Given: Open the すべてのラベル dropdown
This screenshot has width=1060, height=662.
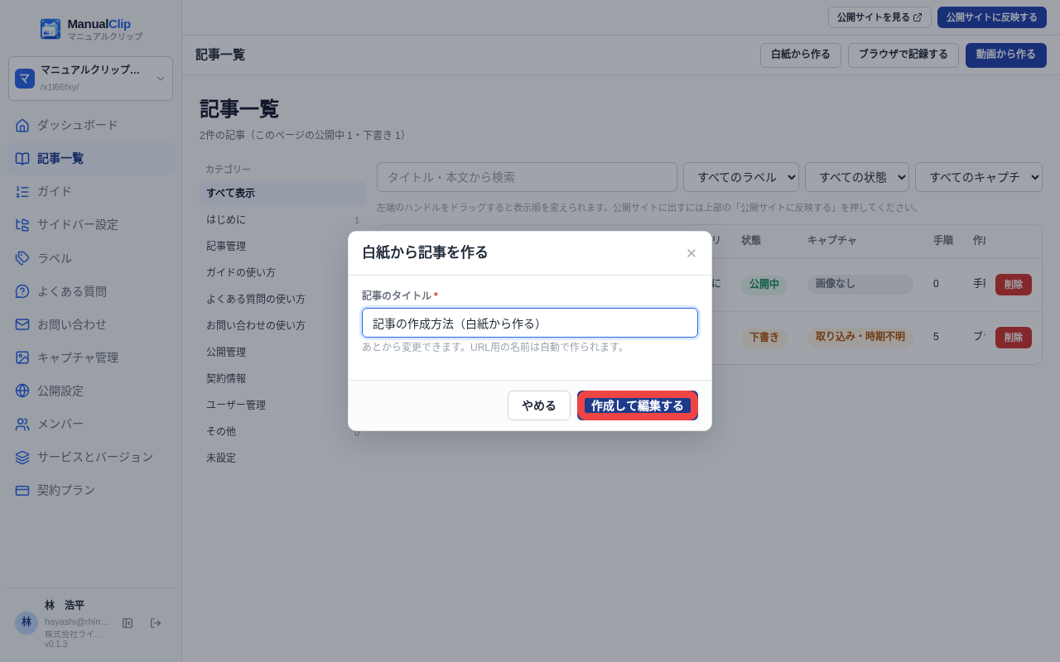Looking at the screenshot, I should pyautogui.click(x=741, y=177).
